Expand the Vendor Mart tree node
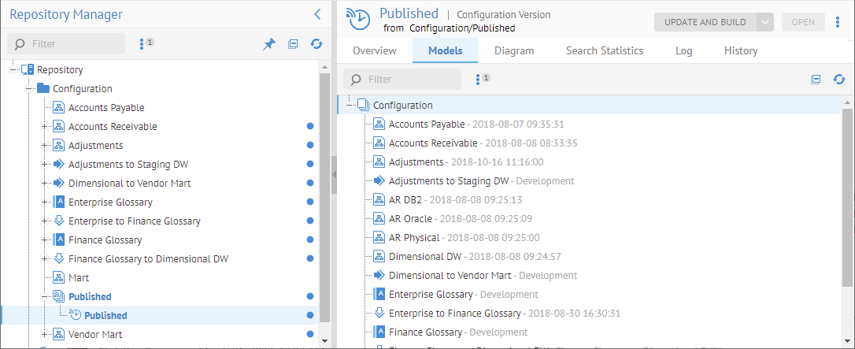855x349 pixels. (45, 335)
